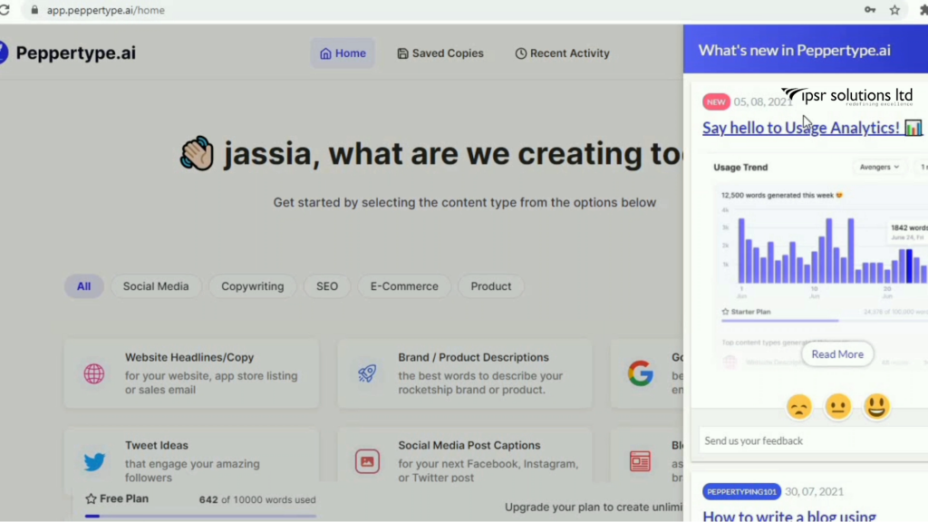Click the neutral face feedback emoji
Image resolution: width=928 pixels, height=522 pixels.
(x=838, y=407)
